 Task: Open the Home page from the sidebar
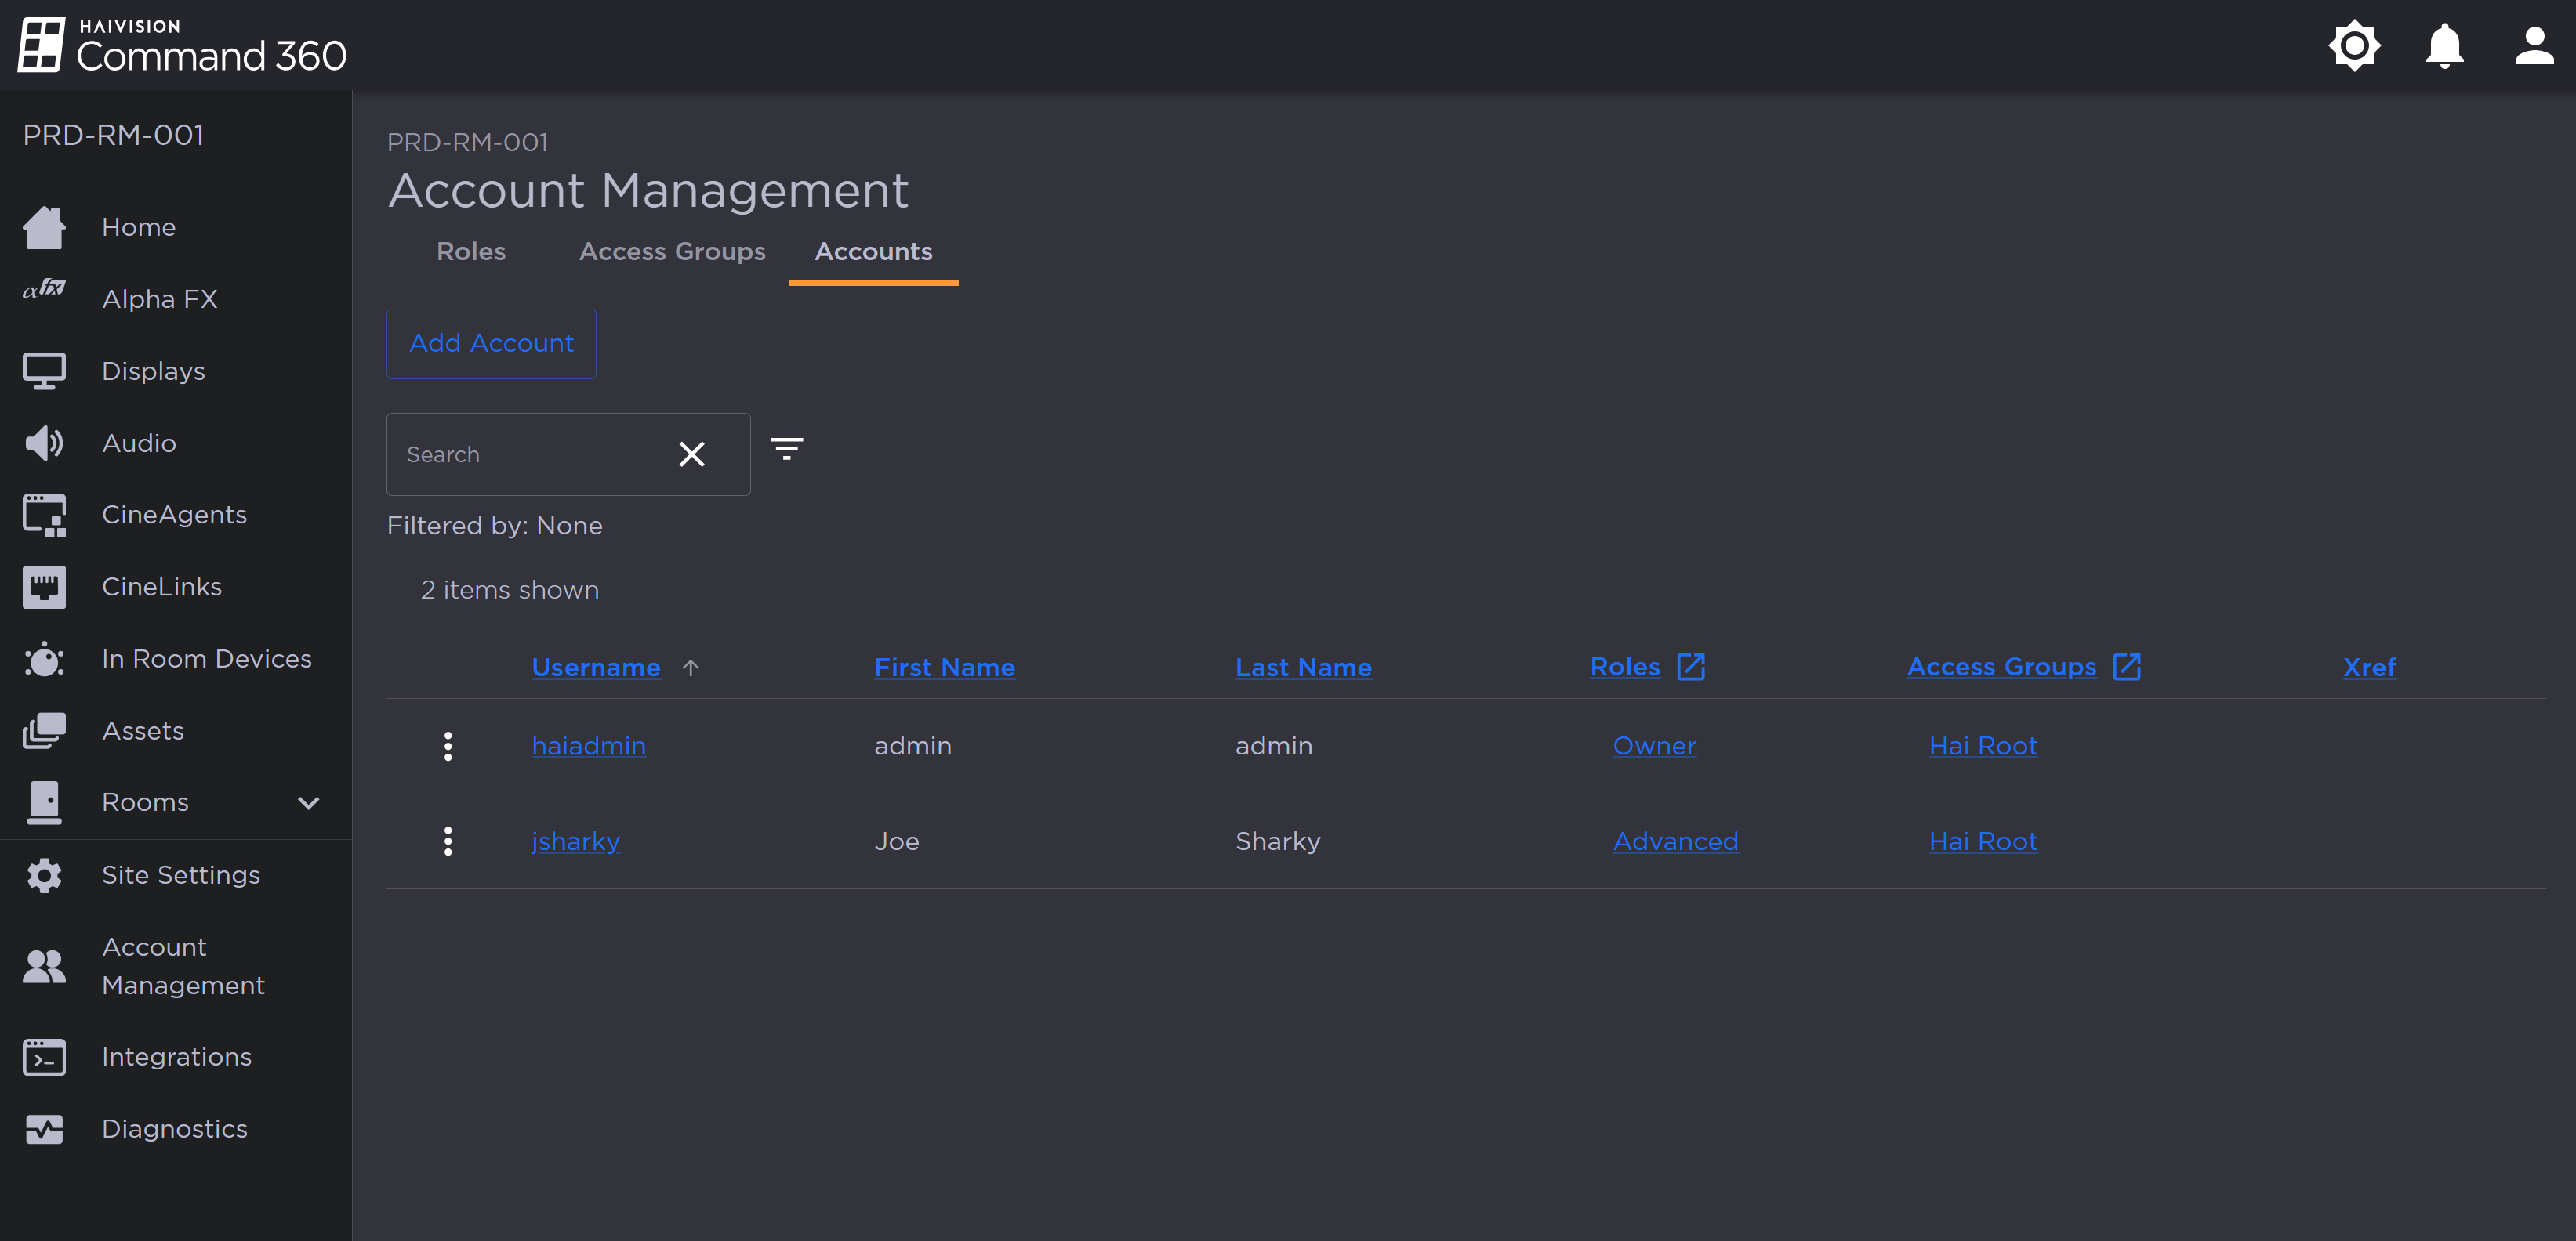[139, 227]
